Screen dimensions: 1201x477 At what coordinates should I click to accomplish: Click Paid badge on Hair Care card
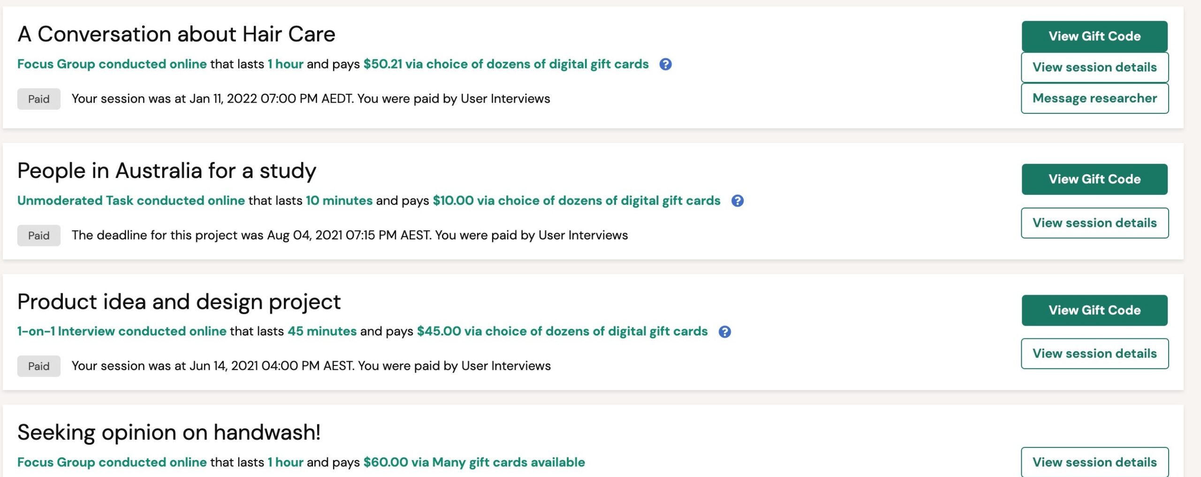39,99
